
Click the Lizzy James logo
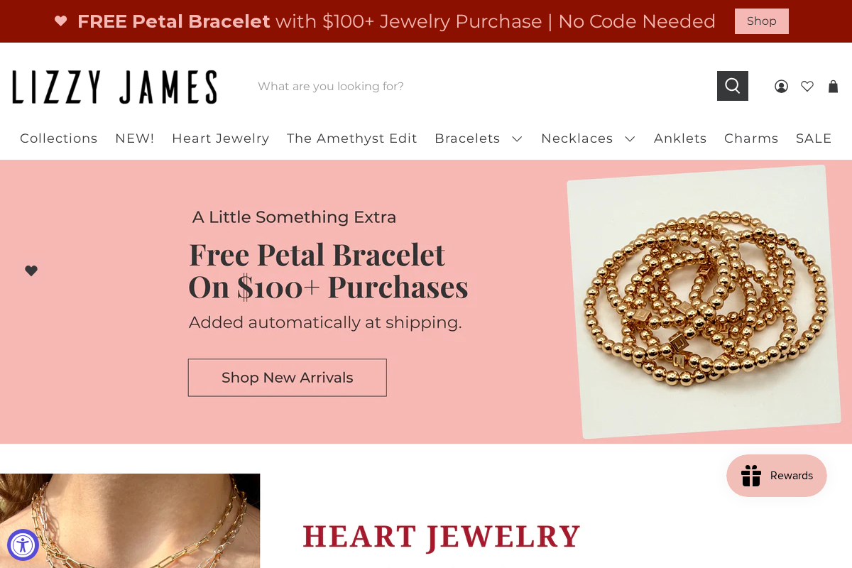pyautogui.click(x=114, y=85)
